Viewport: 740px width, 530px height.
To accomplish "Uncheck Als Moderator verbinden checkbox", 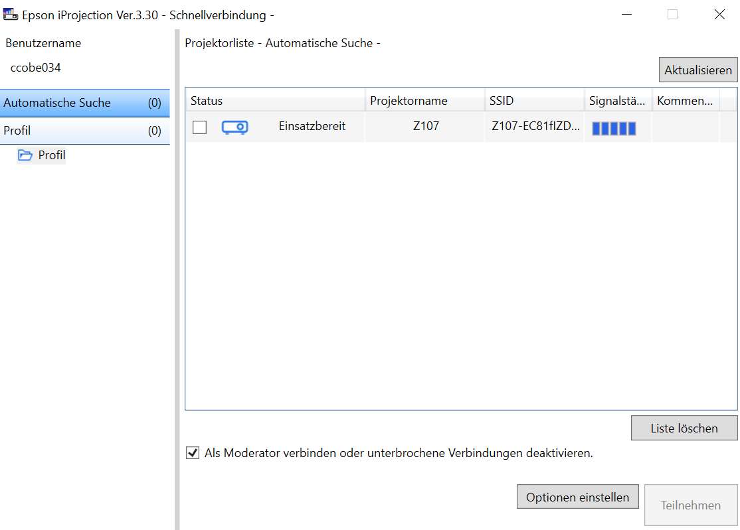I will (193, 453).
